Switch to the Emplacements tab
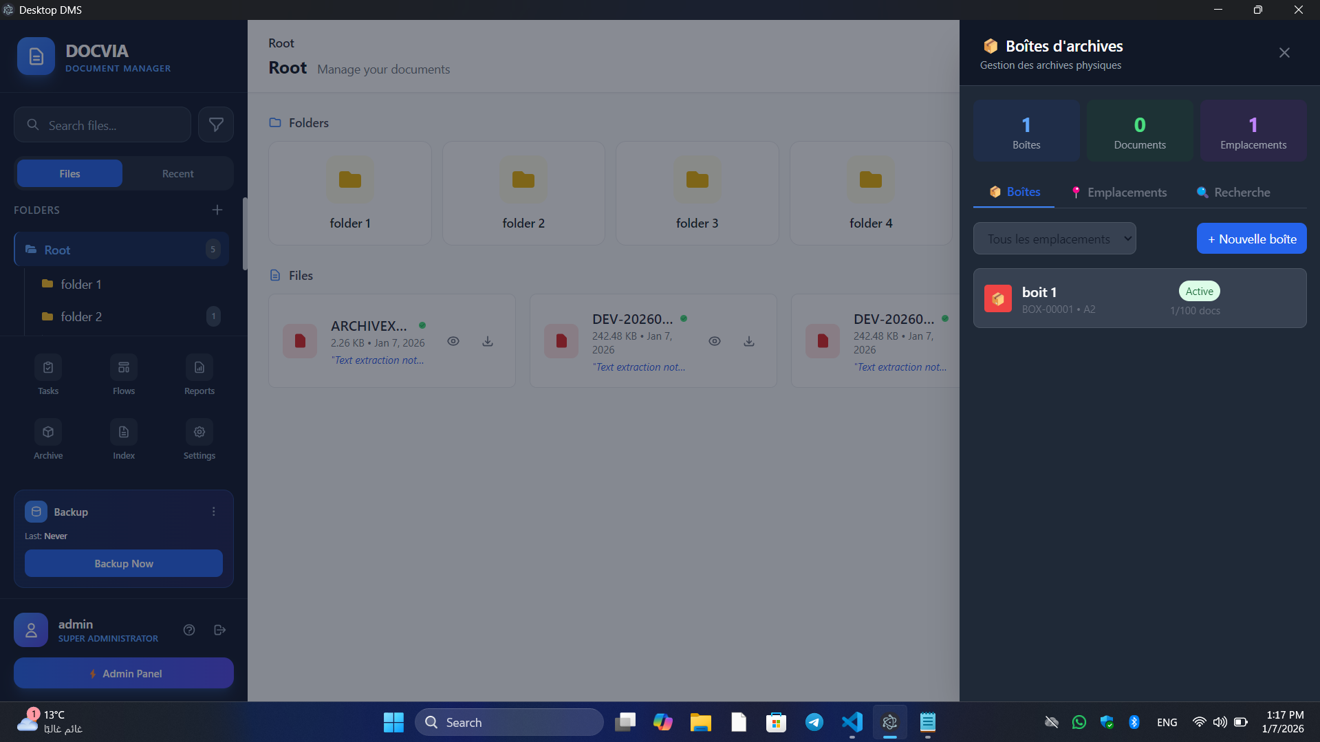 1119,193
